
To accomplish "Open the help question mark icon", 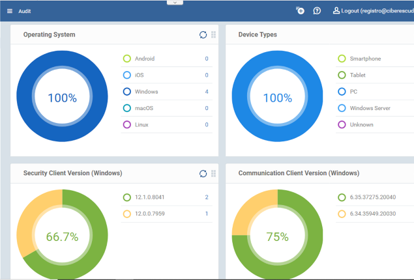I will point(317,11).
